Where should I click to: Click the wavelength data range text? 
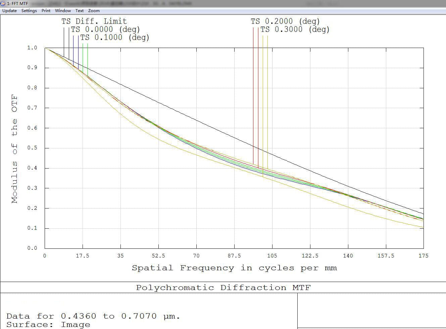tap(93, 316)
